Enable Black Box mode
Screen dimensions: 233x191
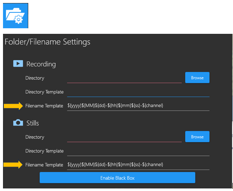pos(117,178)
